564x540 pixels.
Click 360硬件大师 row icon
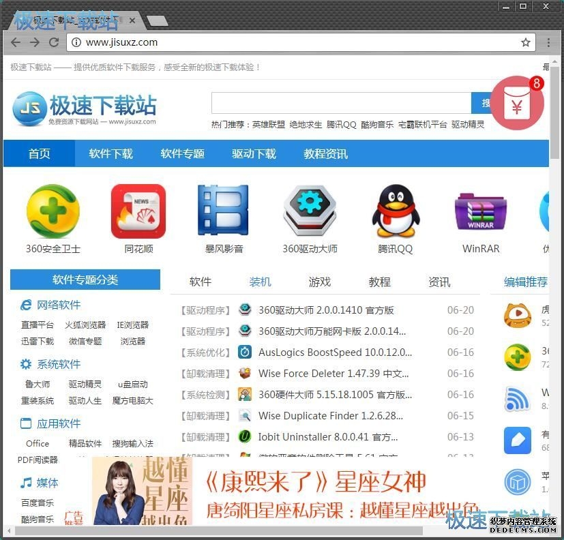point(245,394)
